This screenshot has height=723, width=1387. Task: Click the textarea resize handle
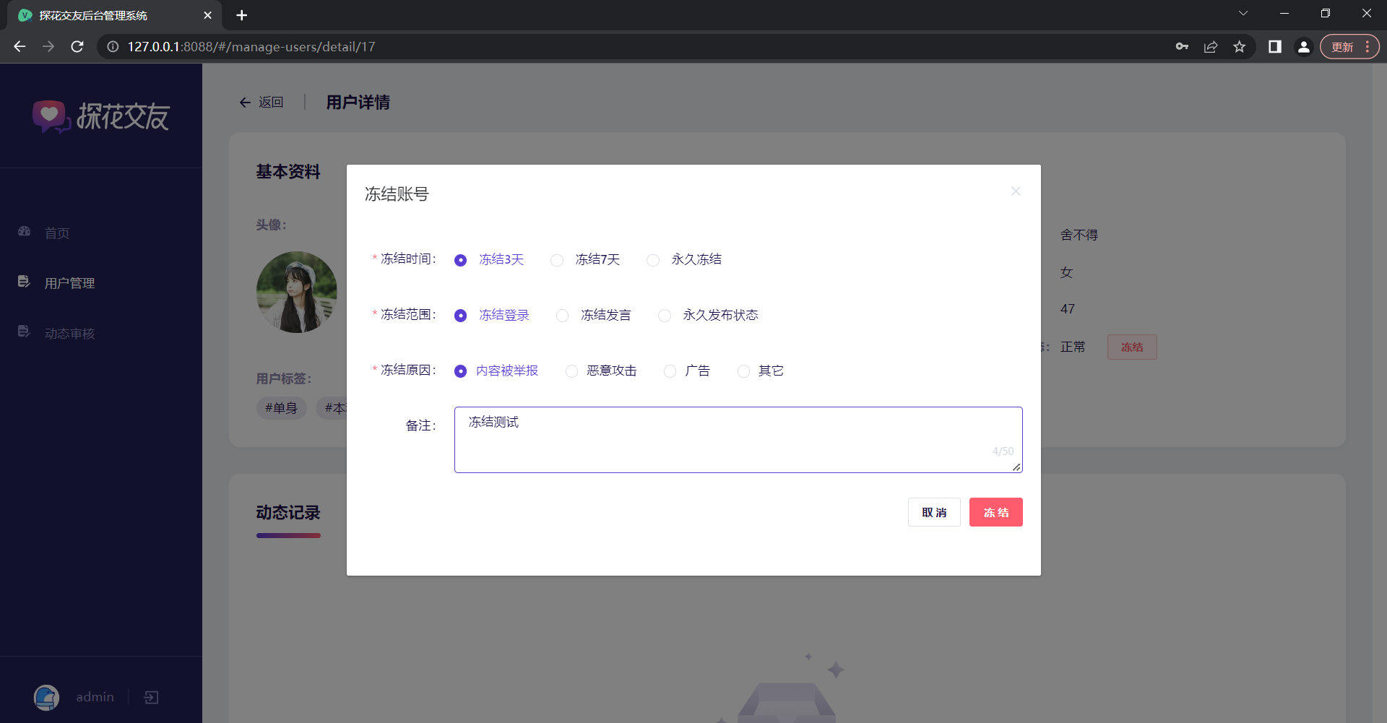[x=1016, y=467]
